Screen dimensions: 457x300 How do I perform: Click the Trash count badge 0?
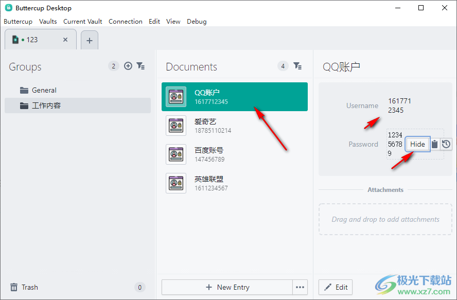click(x=139, y=288)
